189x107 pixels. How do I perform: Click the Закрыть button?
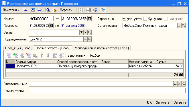coord(180,102)
